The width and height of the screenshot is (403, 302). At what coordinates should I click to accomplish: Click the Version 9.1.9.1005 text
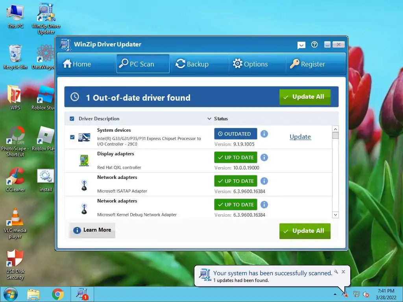(235, 144)
